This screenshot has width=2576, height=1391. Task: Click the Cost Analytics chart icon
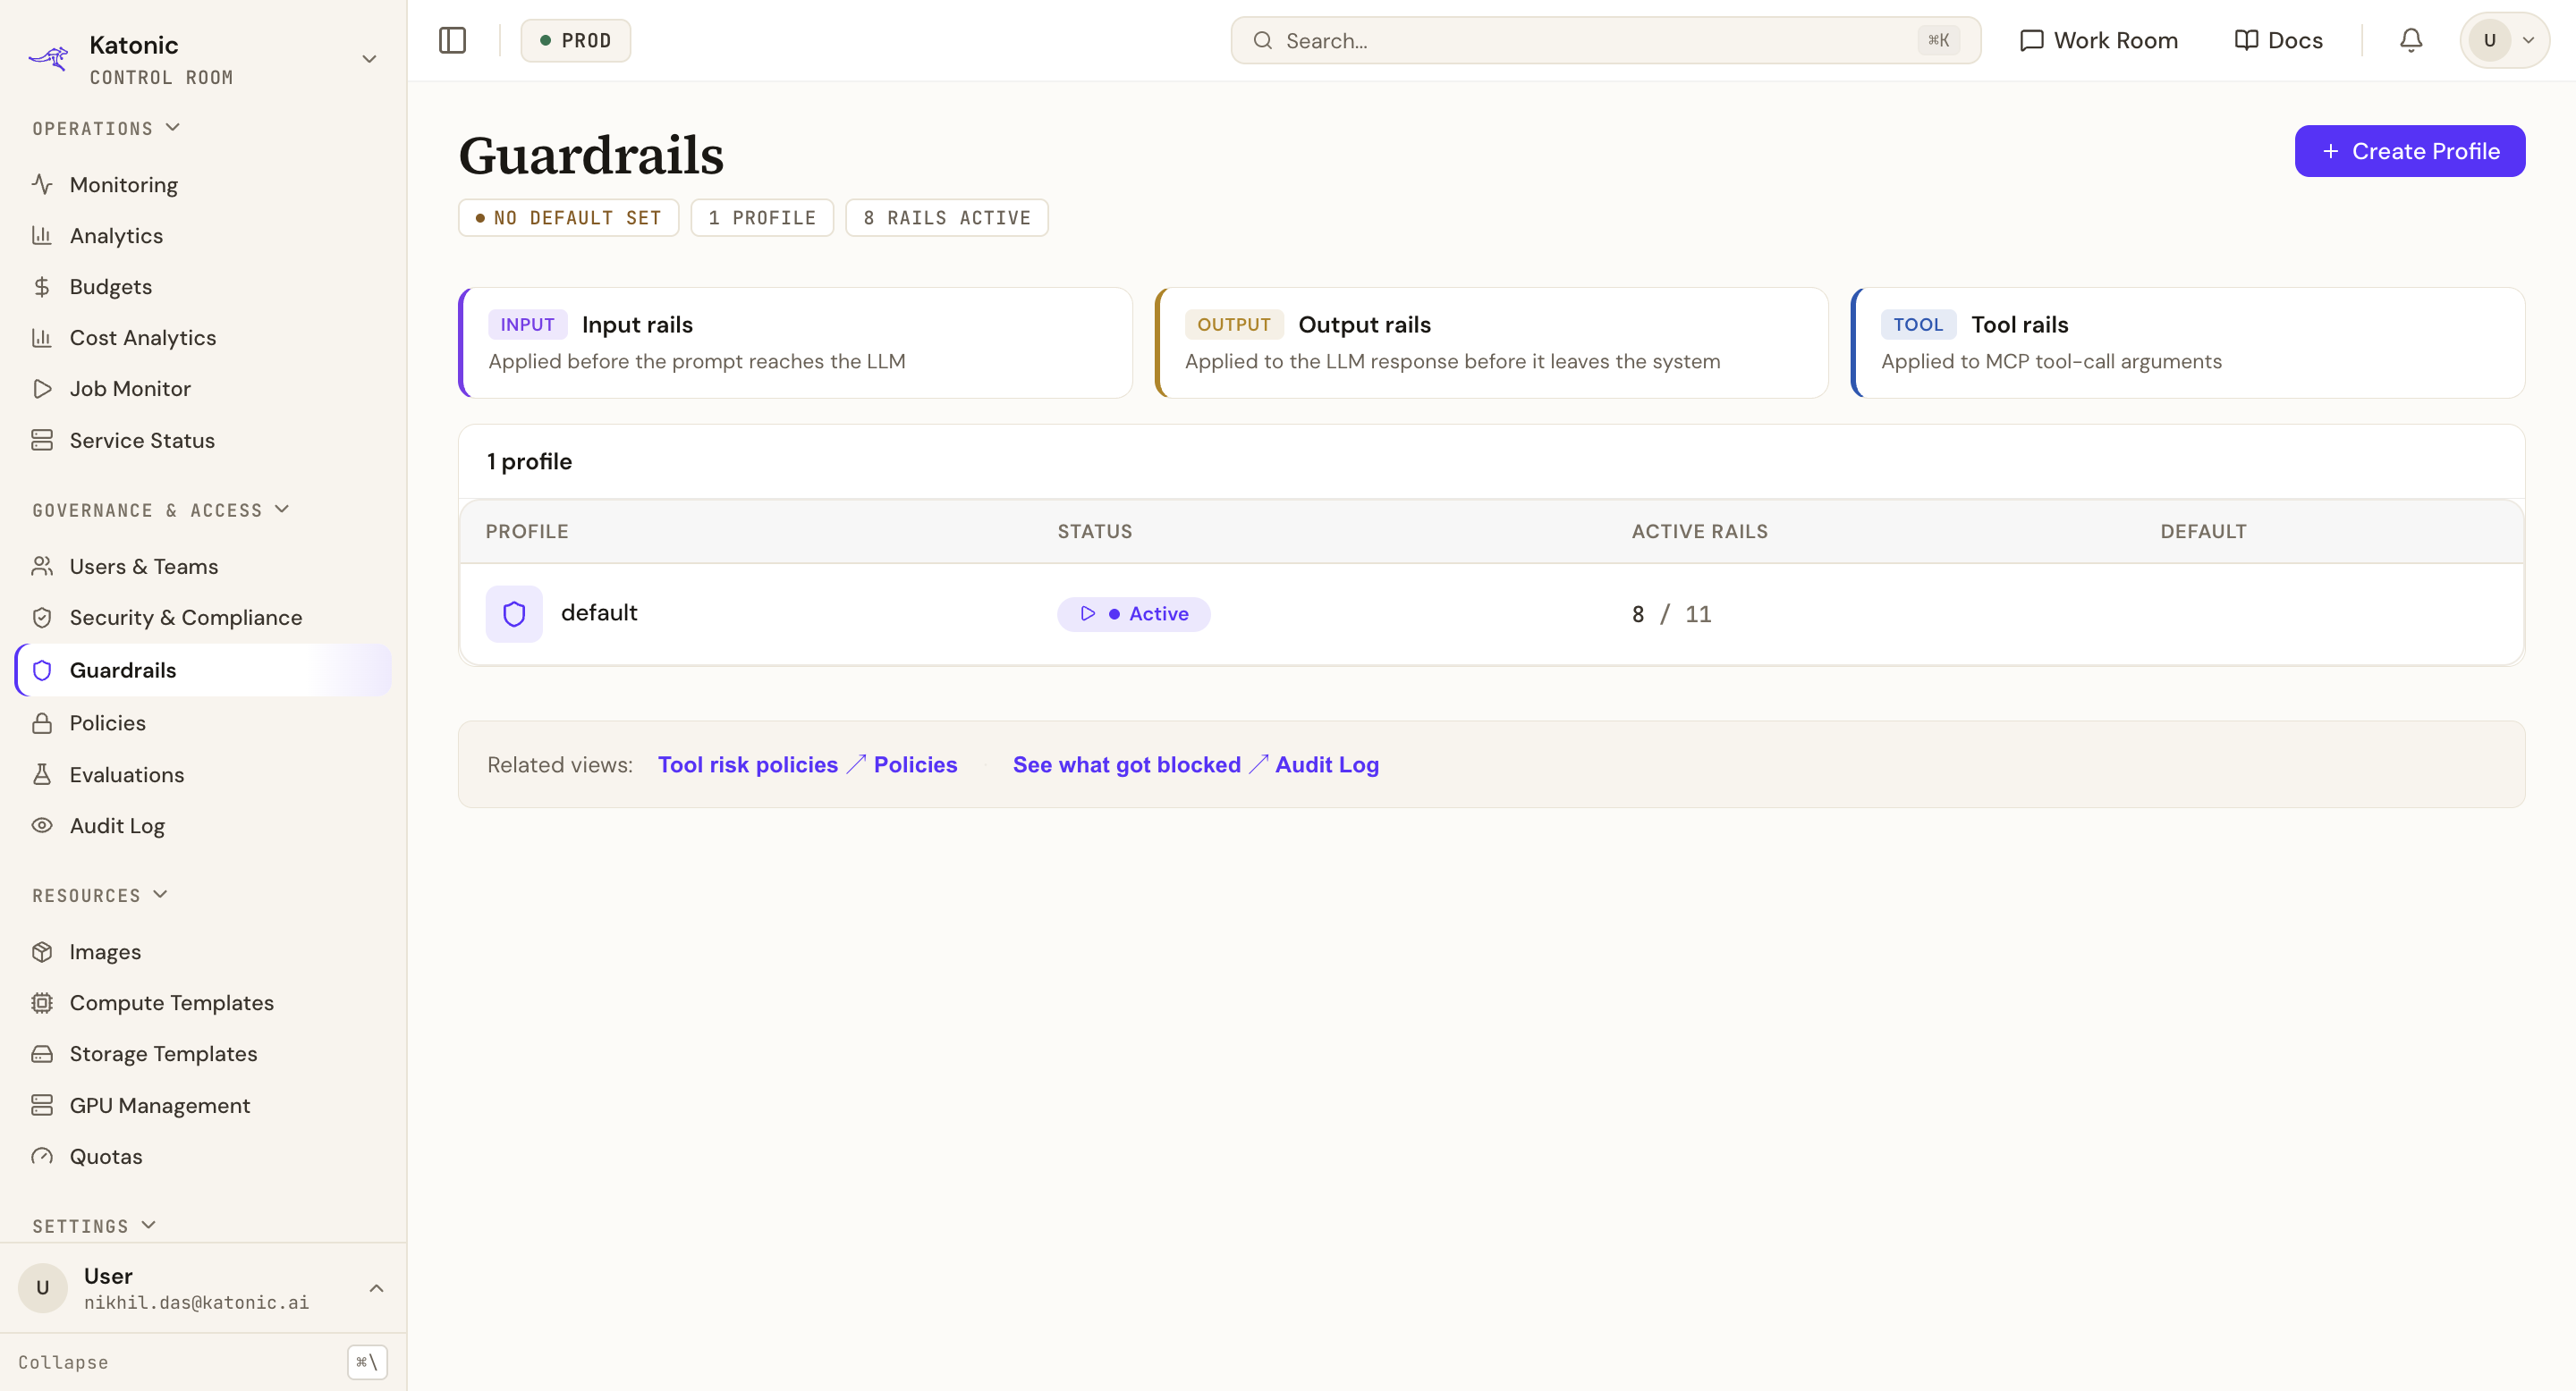tap(42, 337)
